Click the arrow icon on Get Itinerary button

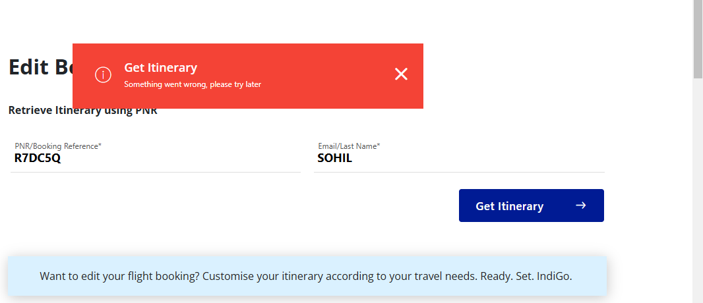click(580, 206)
